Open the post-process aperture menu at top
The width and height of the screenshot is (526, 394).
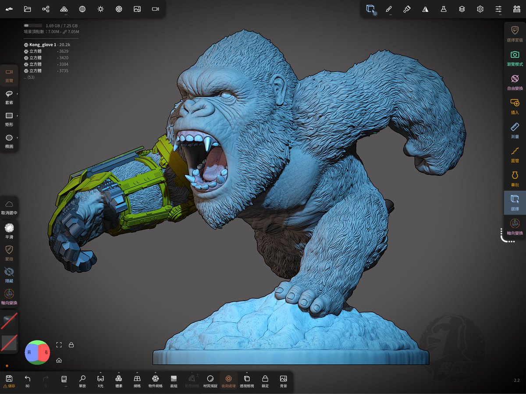tap(119, 9)
